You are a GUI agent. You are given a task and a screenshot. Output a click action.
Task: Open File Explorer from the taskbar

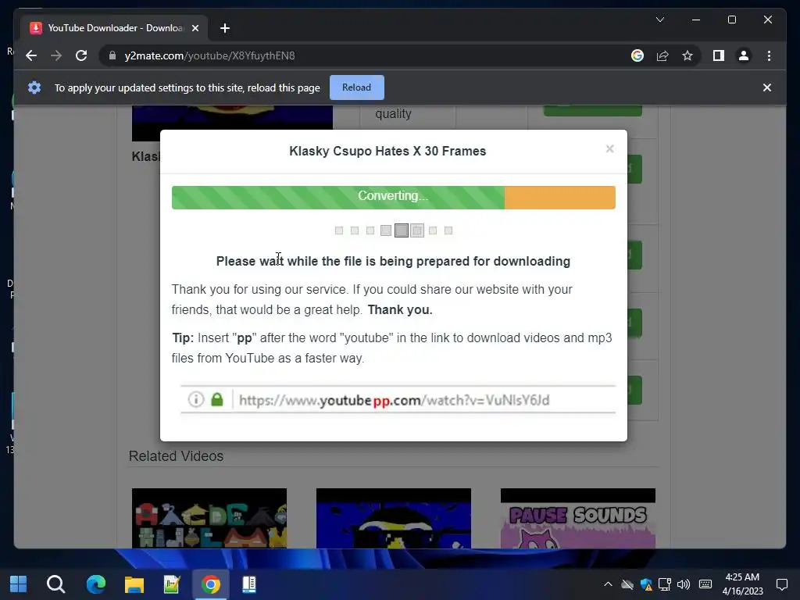[x=134, y=584]
